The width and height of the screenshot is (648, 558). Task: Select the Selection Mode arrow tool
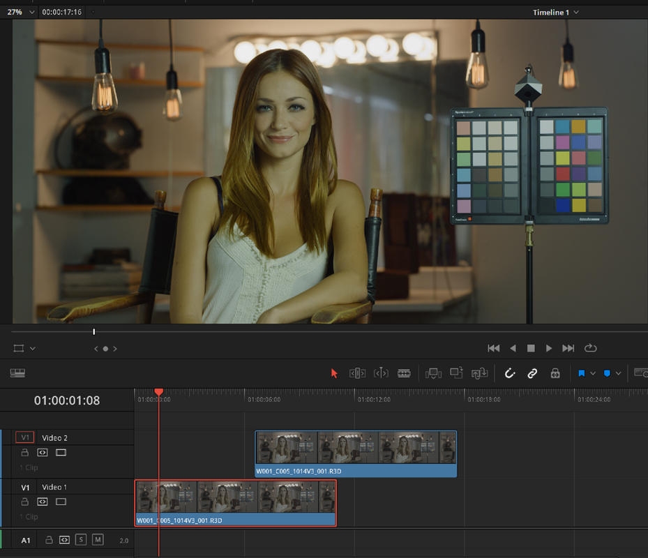click(334, 374)
